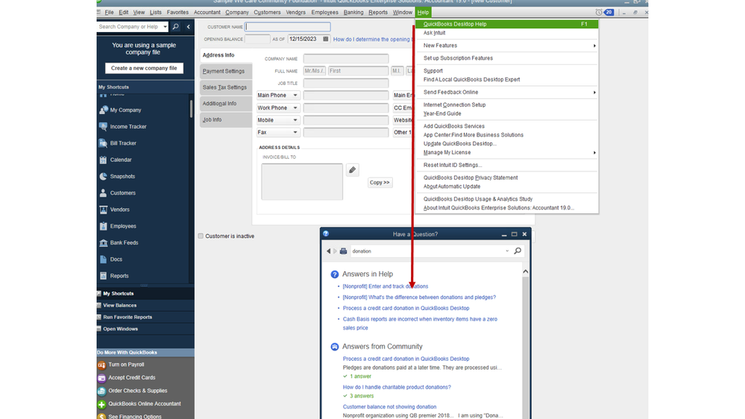The image size is (745, 419).
Task: Open the Fax type dropdown
Action: (x=295, y=133)
